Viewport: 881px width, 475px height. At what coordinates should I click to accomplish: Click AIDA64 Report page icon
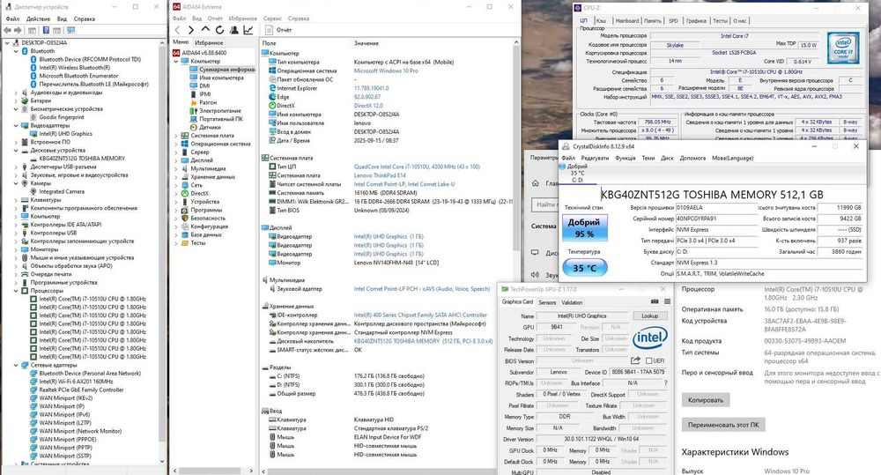point(269,30)
